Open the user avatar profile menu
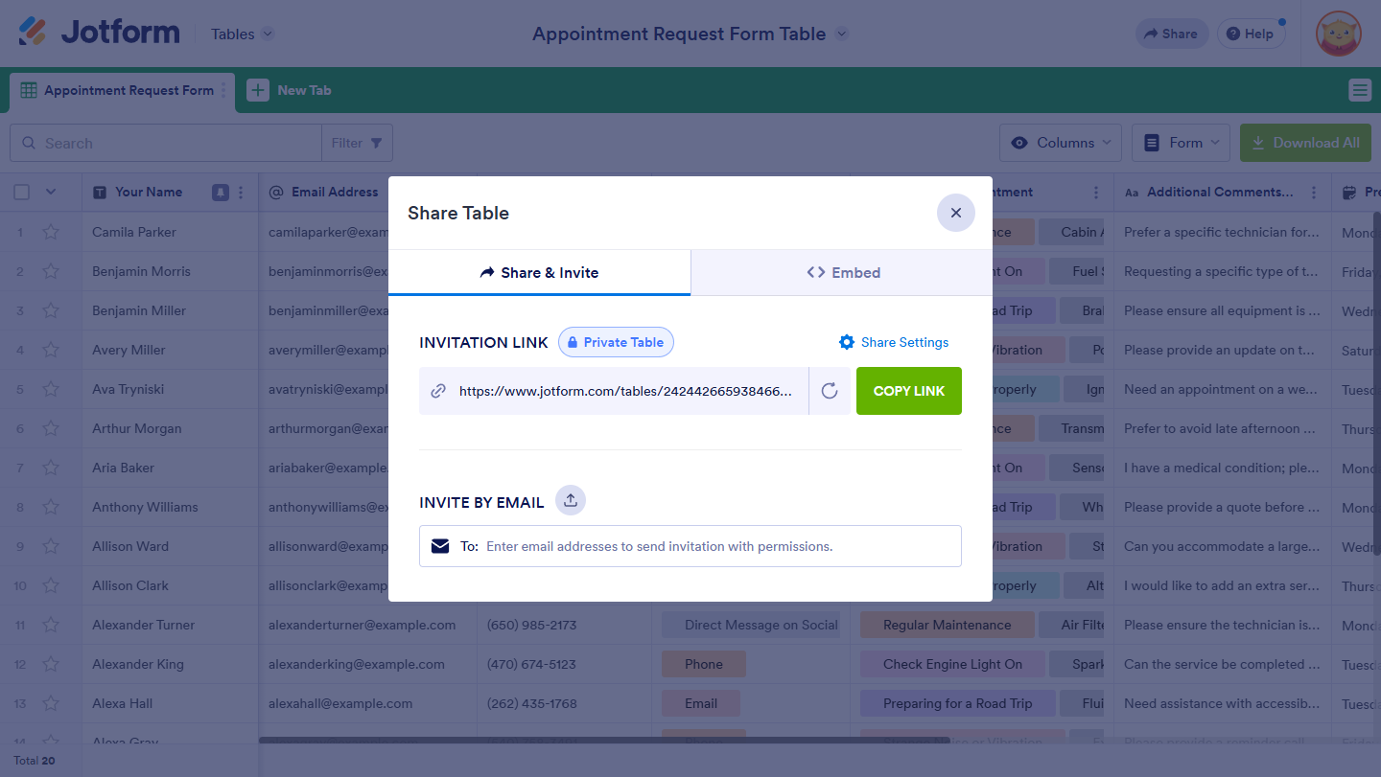1381x777 pixels. (x=1338, y=34)
